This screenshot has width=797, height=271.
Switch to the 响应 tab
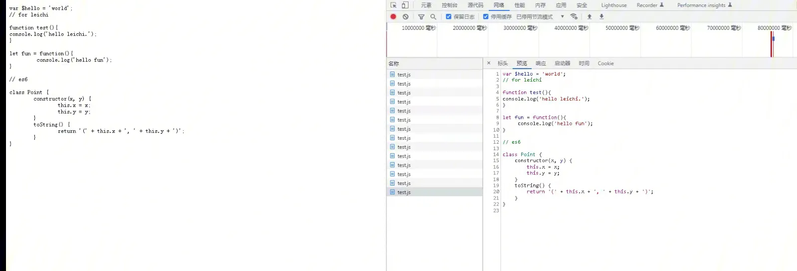[x=541, y=63]
